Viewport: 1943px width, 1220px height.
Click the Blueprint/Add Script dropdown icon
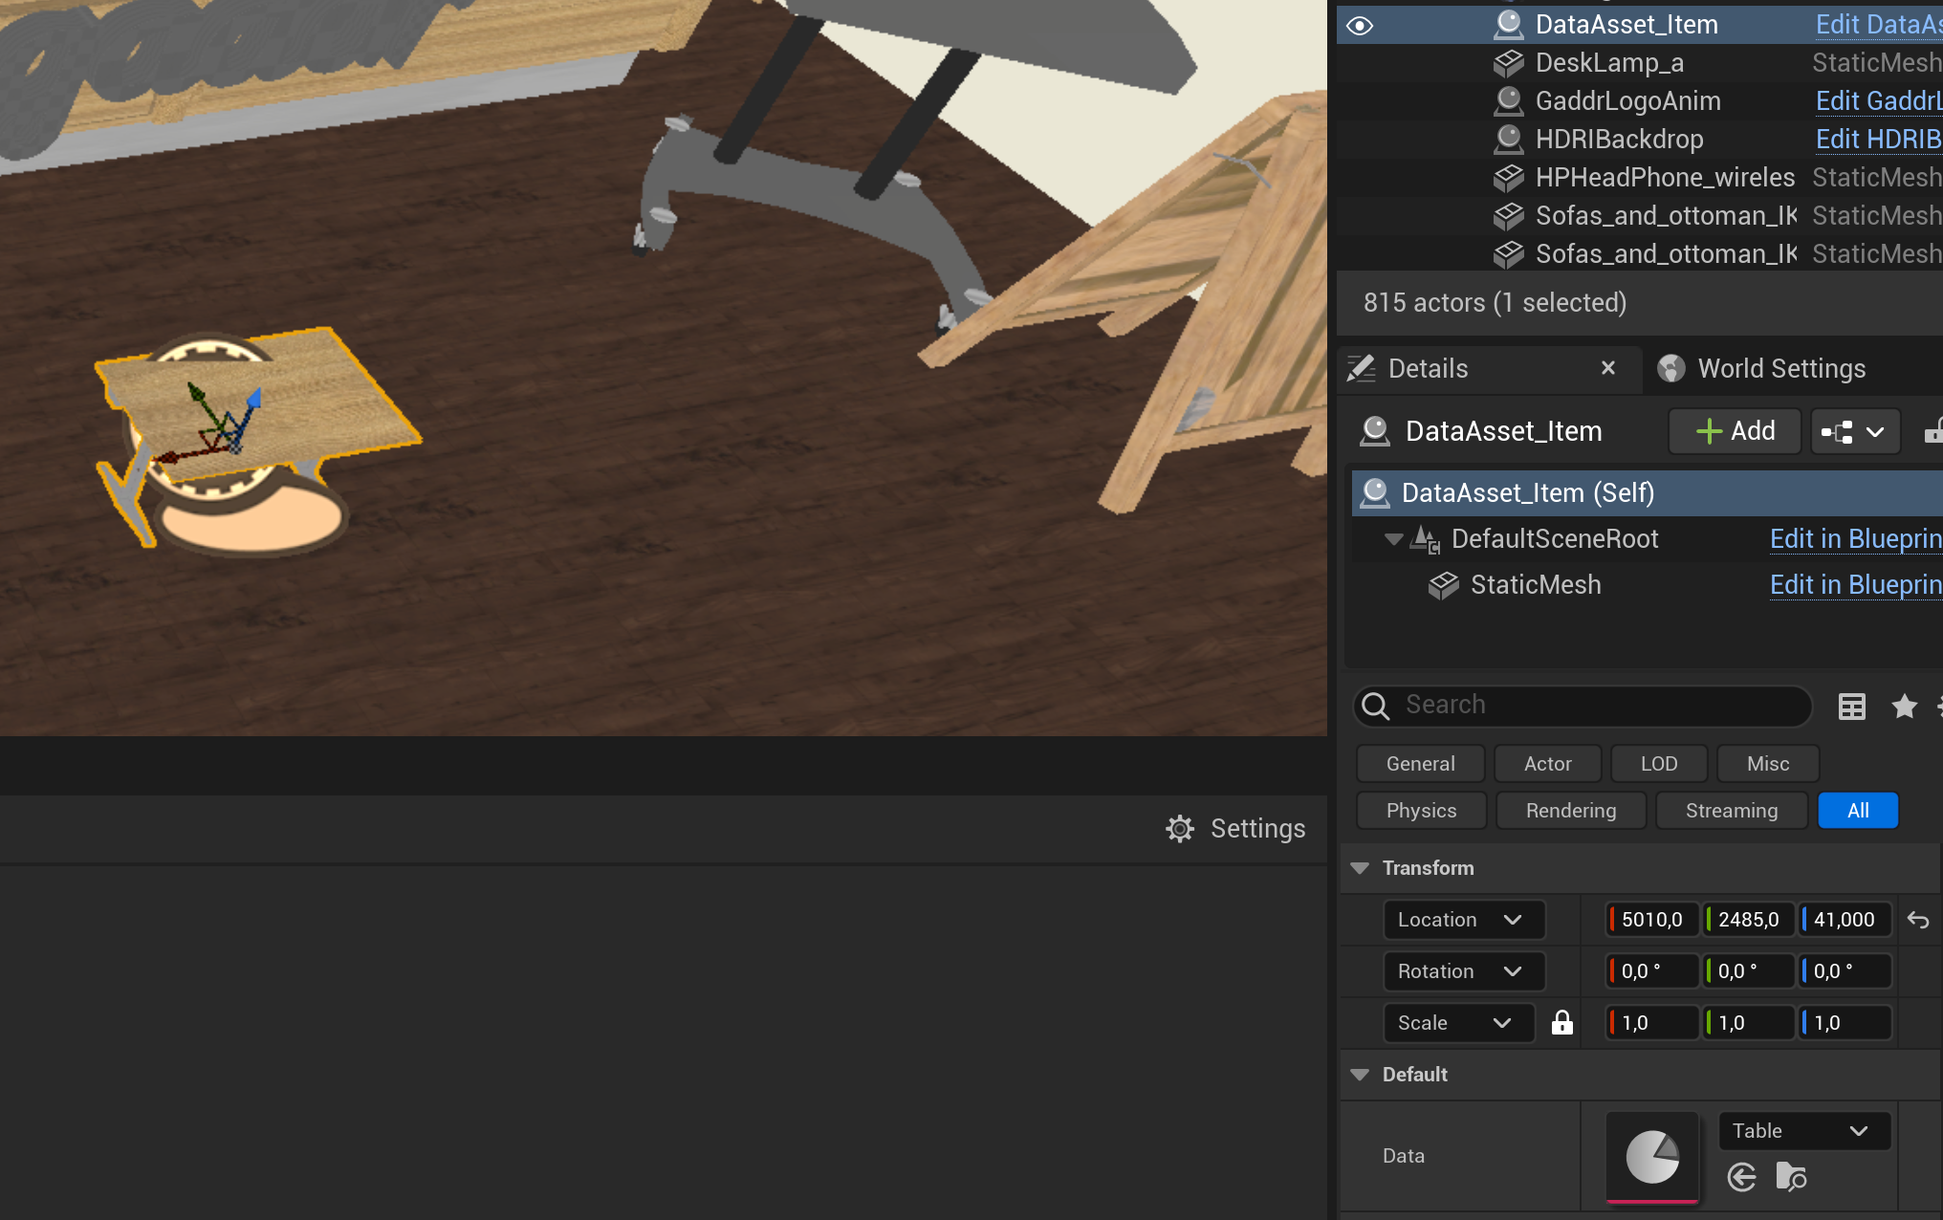click(1854, 432)
